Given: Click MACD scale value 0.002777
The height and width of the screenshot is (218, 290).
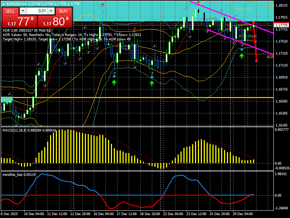Looking at the screenshot, I should (x=282, y=130).
